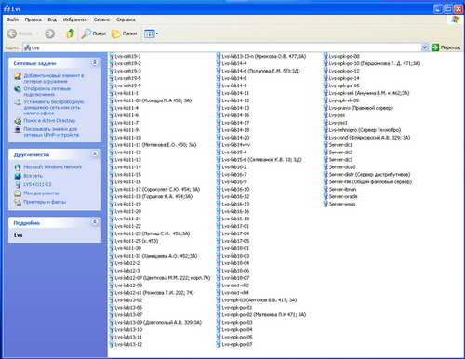Select computer icon Lvs-ko11-31
This screenshot has height=359, width=465.
click(x=112, y=256)
